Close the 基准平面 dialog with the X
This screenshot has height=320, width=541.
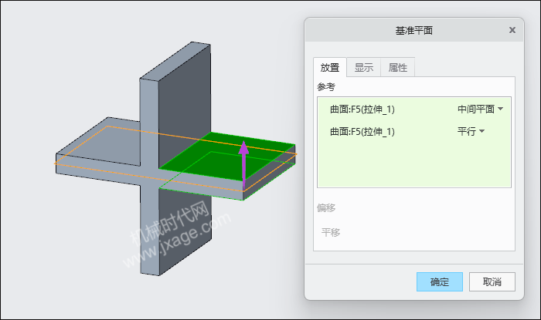point(512,30)
